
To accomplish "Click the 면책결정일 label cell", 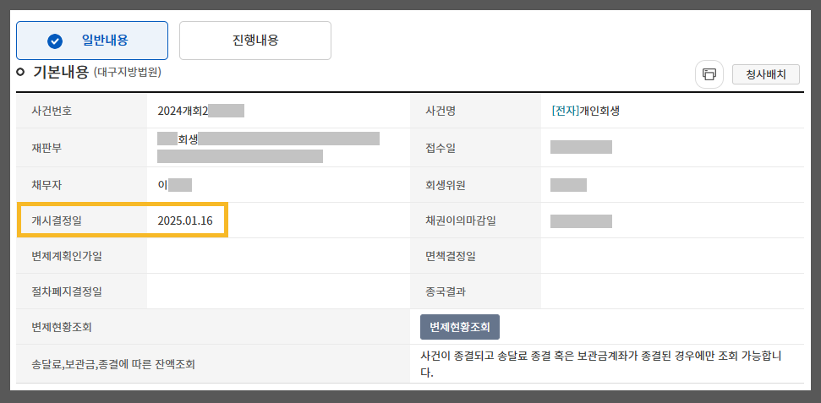I will (475, 256).
